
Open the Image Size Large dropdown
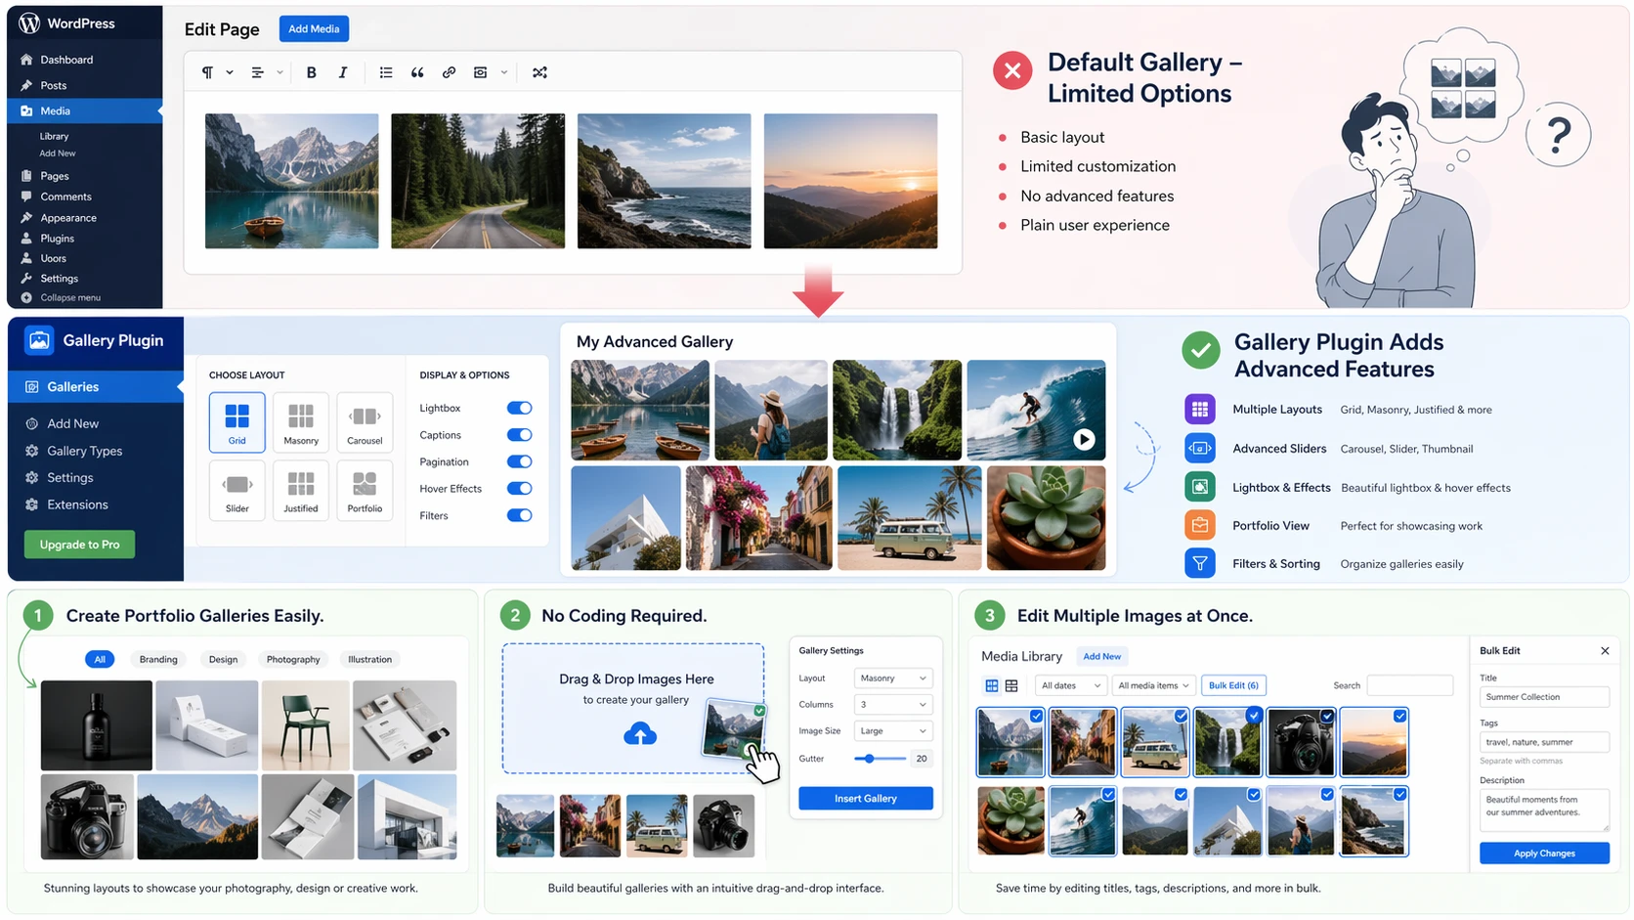(x=892, y=730)
